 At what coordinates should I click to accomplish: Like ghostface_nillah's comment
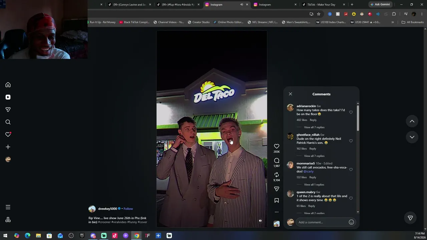[351, 141]
